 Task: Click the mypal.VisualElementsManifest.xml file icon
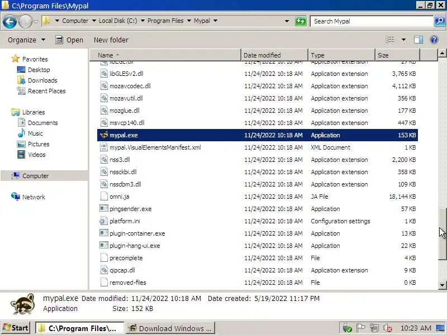pos(104,147)
